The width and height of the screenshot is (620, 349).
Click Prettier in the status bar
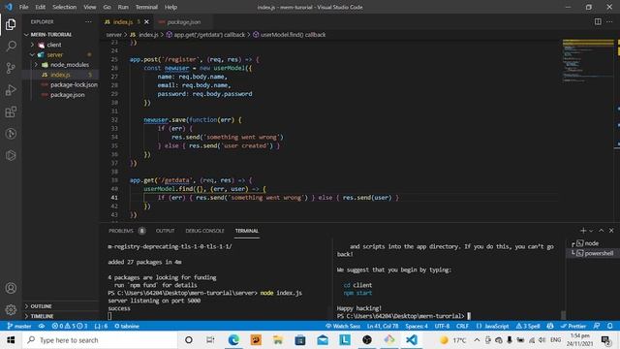pyautogui.click(x=573, y=326)
